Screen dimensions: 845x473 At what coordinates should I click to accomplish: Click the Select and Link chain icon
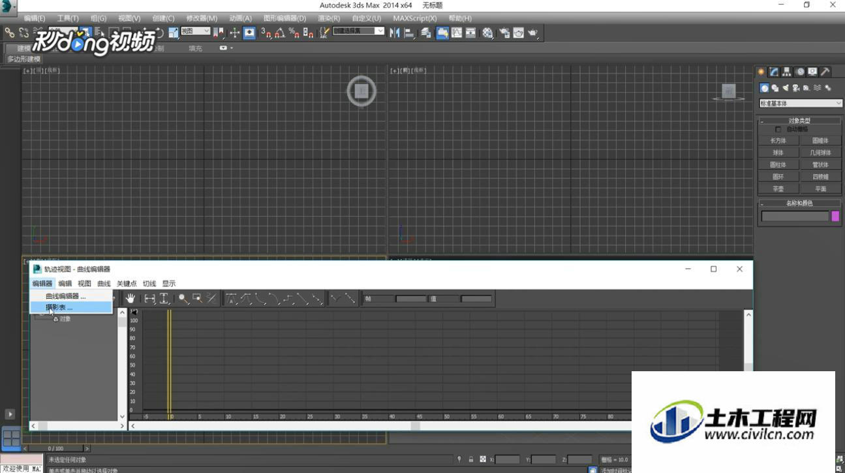click(9, 33)
